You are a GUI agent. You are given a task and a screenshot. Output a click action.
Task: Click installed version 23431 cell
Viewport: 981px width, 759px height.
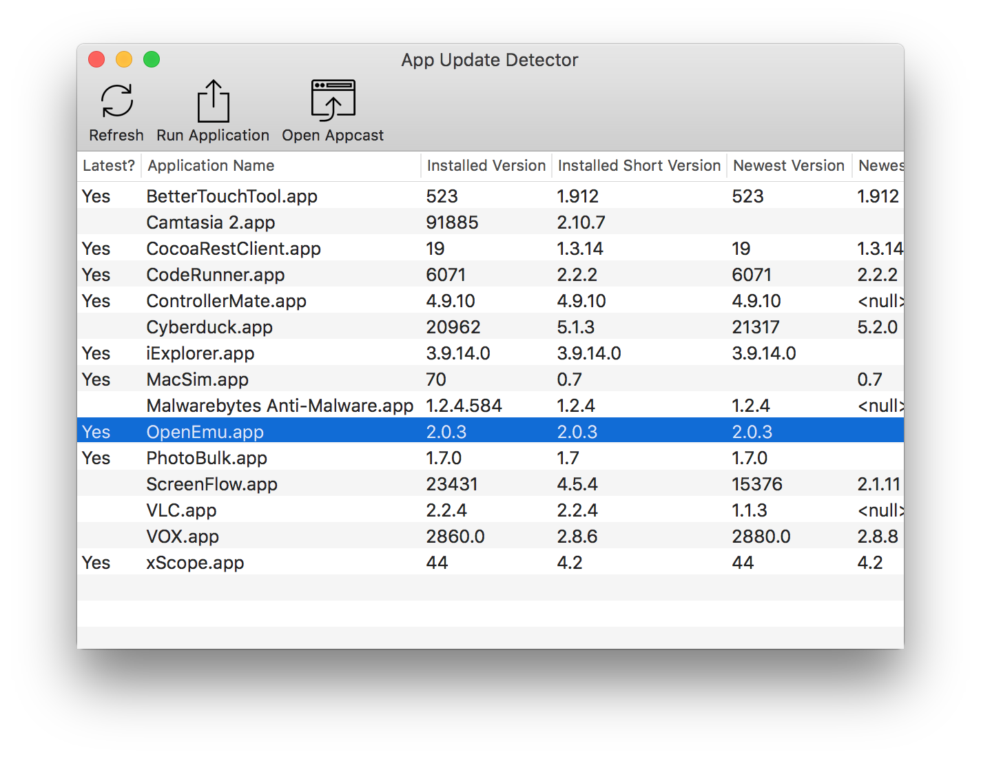[452, 484]
